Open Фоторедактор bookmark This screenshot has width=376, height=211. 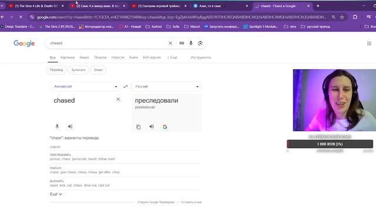(96, 26)
